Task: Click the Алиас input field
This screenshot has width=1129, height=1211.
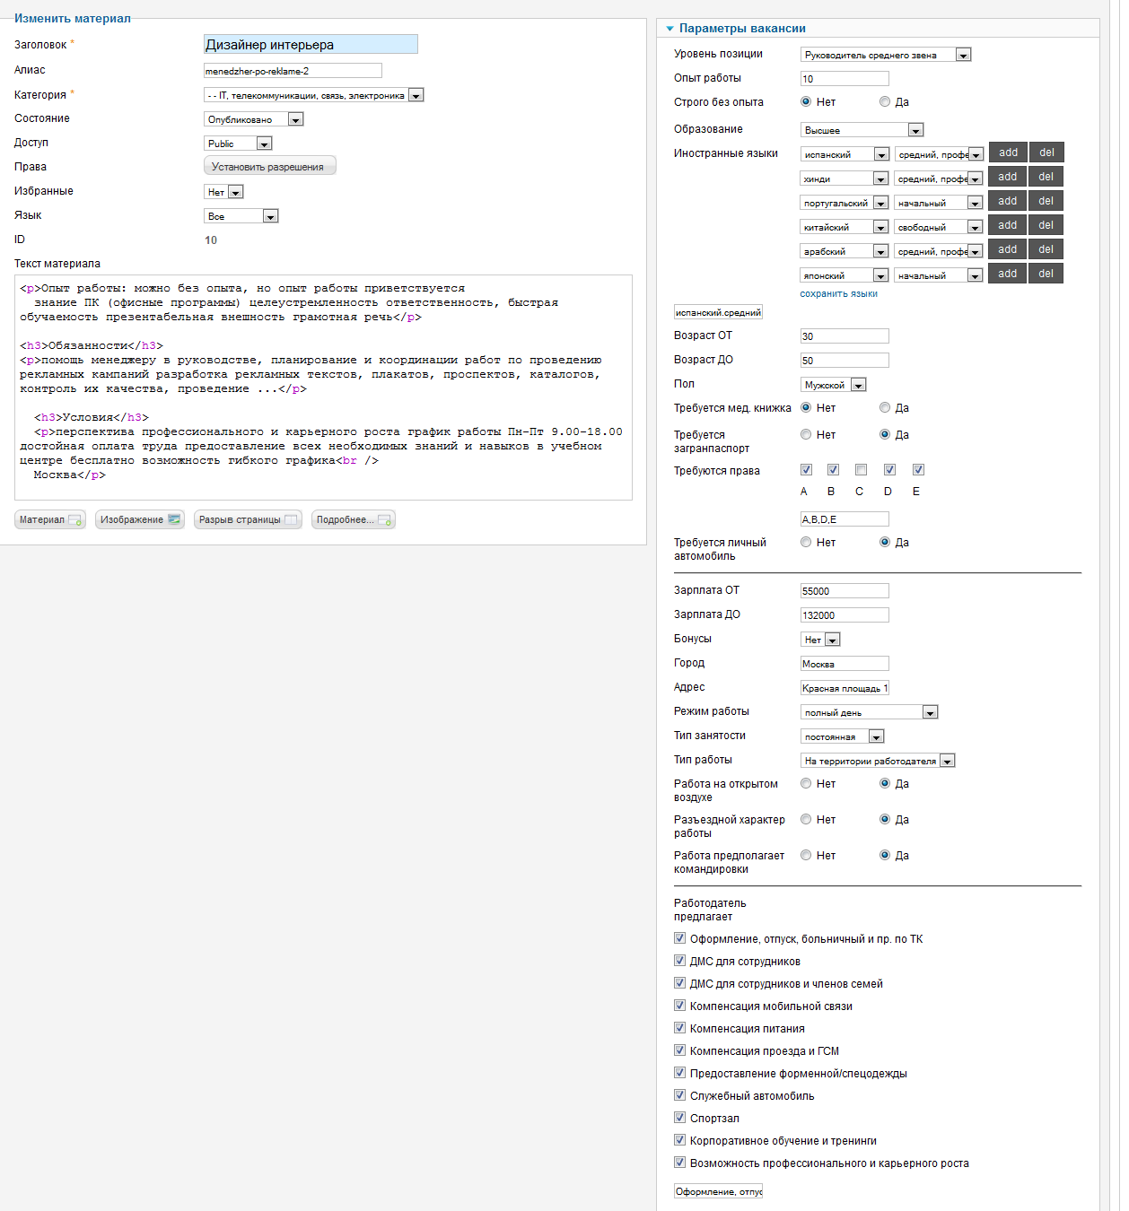Action: pos(293,71)
